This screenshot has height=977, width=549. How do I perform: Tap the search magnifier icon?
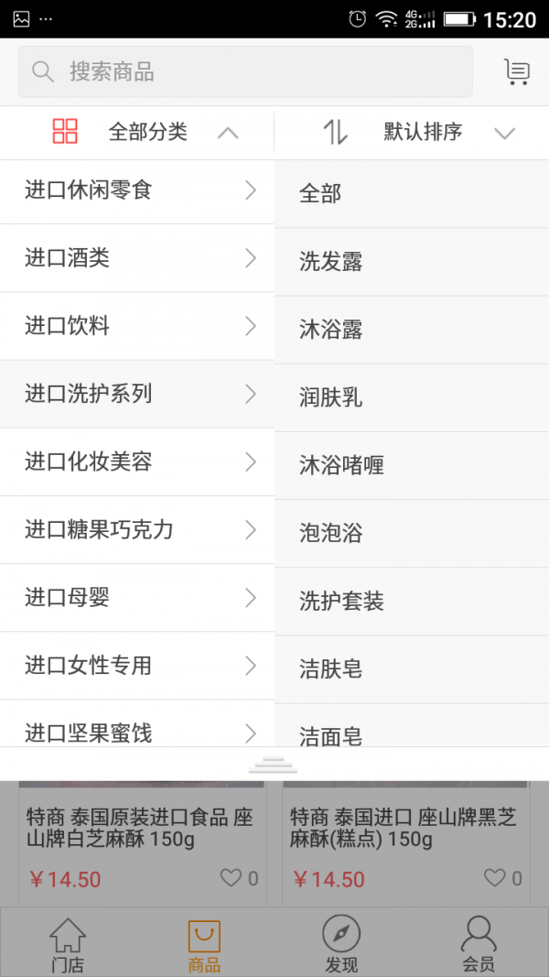pos(43,72)
